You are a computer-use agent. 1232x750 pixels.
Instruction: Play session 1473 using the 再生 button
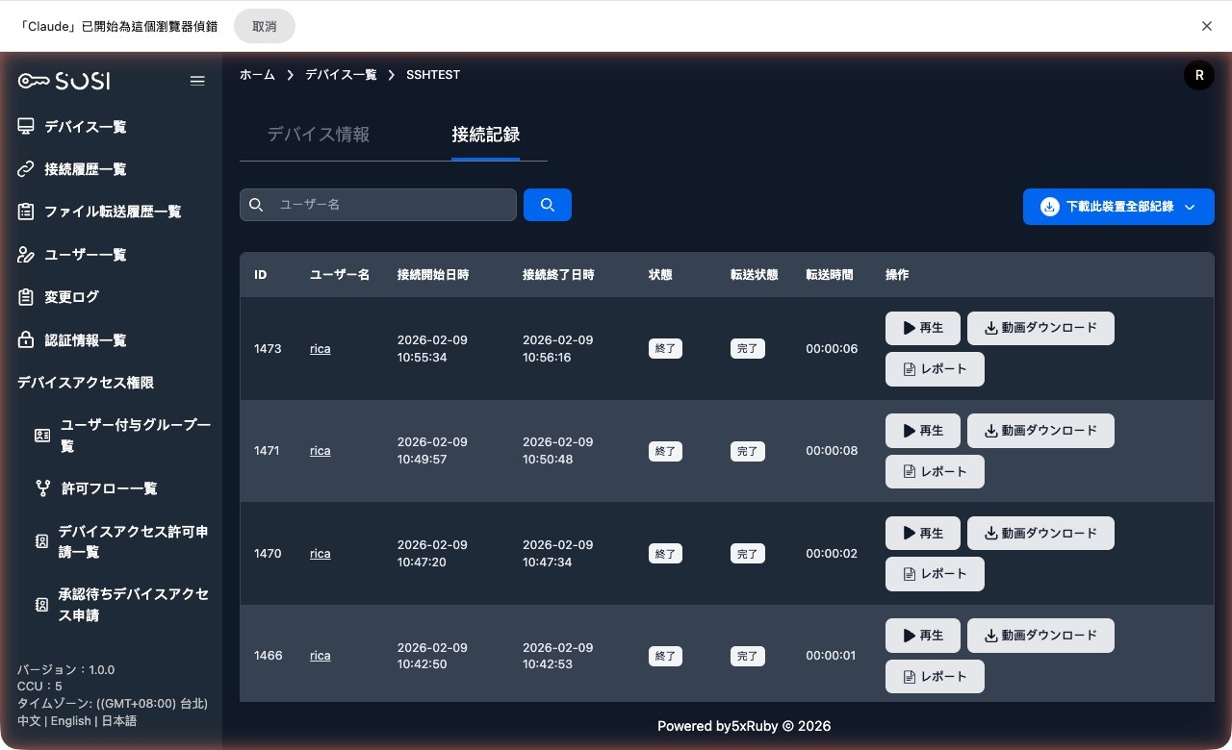click(x=922, y=328)
